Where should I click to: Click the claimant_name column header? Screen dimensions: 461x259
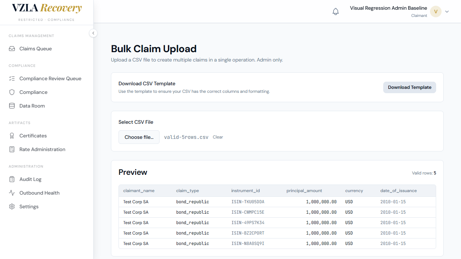[139, 191]
